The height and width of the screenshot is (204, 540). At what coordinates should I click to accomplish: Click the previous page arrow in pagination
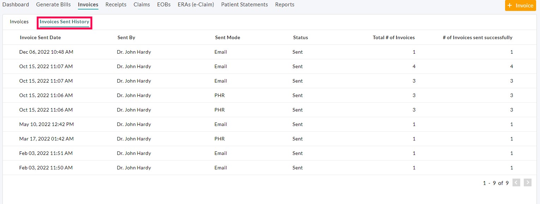(x=516, y=182)
